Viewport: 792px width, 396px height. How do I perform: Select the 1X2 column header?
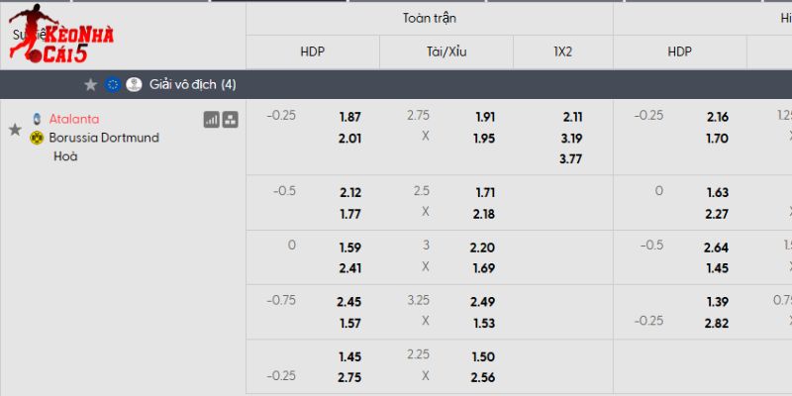click(562, 51)
